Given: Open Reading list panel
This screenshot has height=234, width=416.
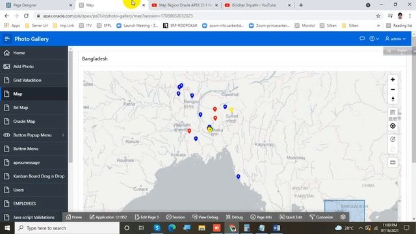Looking at the screenshot, I should (399, 25).
